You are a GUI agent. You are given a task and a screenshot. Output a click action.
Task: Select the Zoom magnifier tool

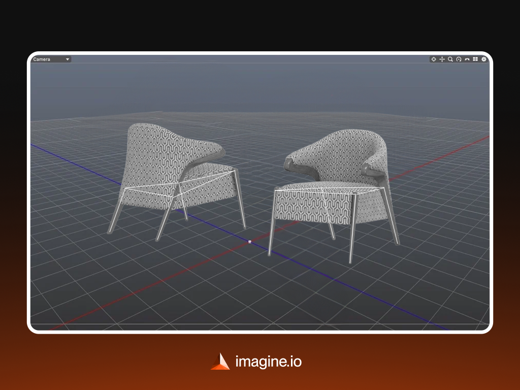(x=451, y=59)
